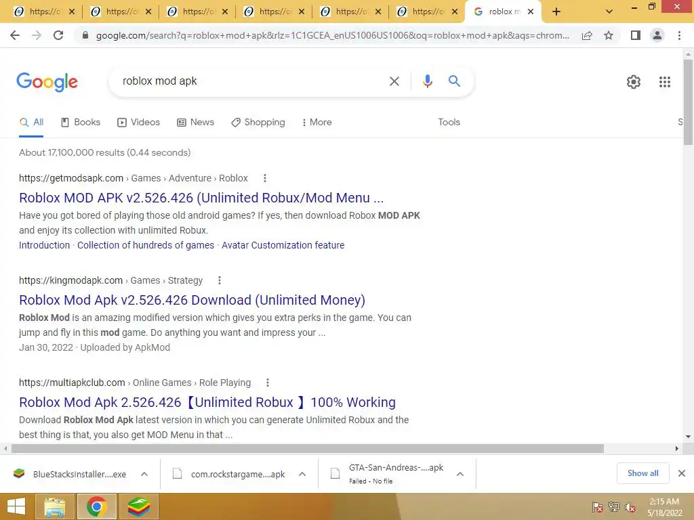This screenshot has height=520, width=694.
Task: Go to the Google homepage logo
Action: 47,82
